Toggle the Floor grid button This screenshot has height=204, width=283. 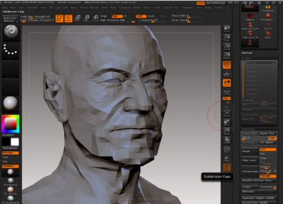[x=227, y=74]
